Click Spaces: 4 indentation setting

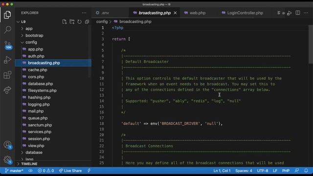click(x=244, y=171)
